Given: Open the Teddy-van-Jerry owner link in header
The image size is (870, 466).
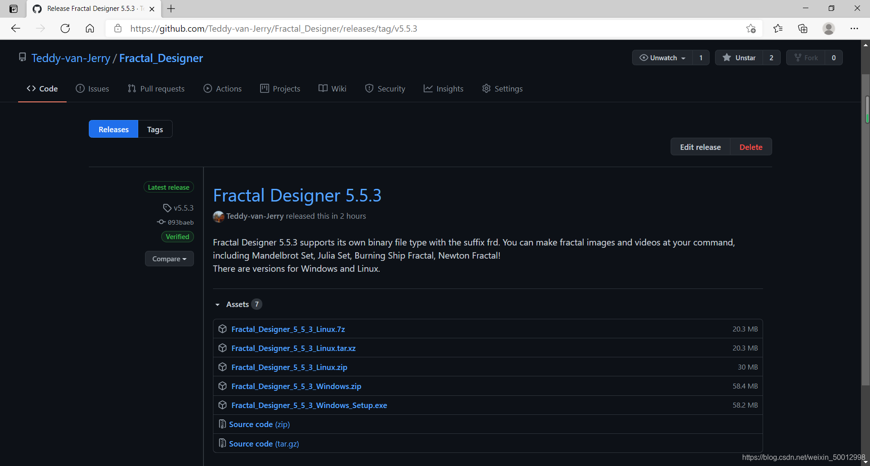Looking at the screenshot, I should (71, 58).
